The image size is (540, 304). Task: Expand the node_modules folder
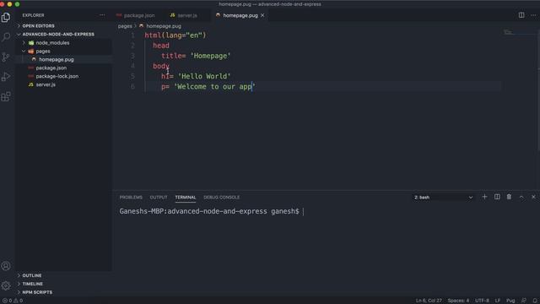click(x=52, y=43)
